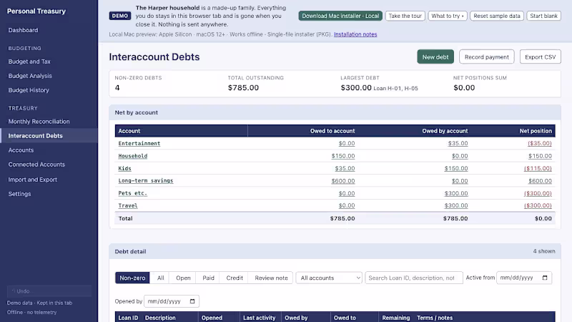Click the '4 shown' count text
The width and height of the screenshot is (572, 322).
point(544,251)
